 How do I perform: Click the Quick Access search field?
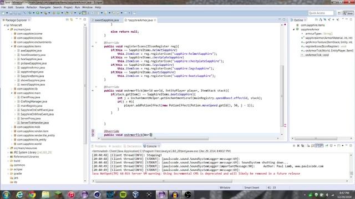tap(321, 13)
